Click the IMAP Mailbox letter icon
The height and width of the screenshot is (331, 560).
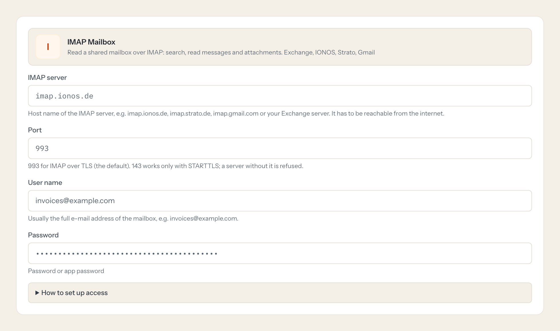[48, 47]
